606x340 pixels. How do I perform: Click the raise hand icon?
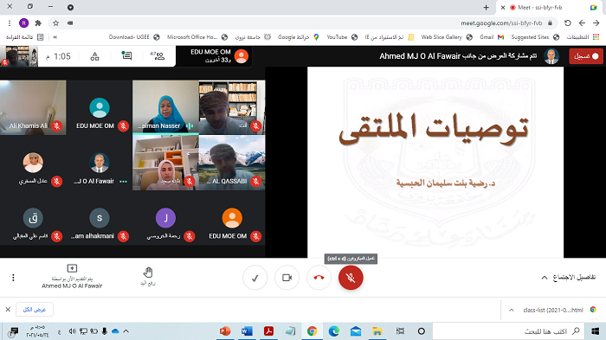(148, 273)
